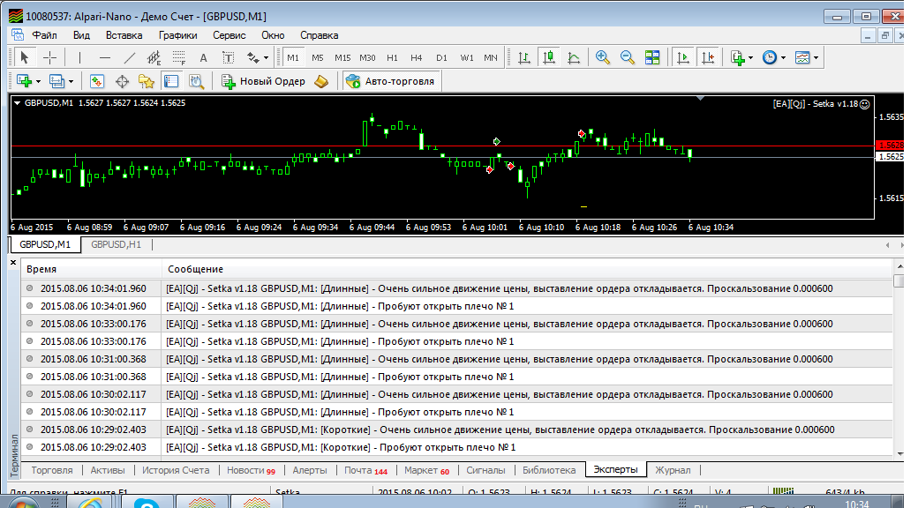
Task: Pick the horizontal line drawing tool
Action: pos(105,57)
